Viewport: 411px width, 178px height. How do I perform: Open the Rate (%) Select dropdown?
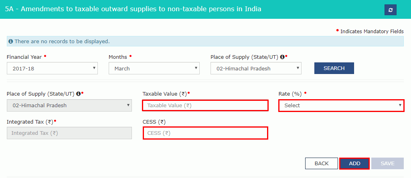[341, 106]
